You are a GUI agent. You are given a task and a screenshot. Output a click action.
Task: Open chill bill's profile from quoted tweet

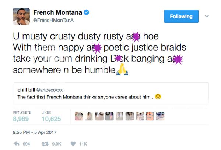click(26, 89)
